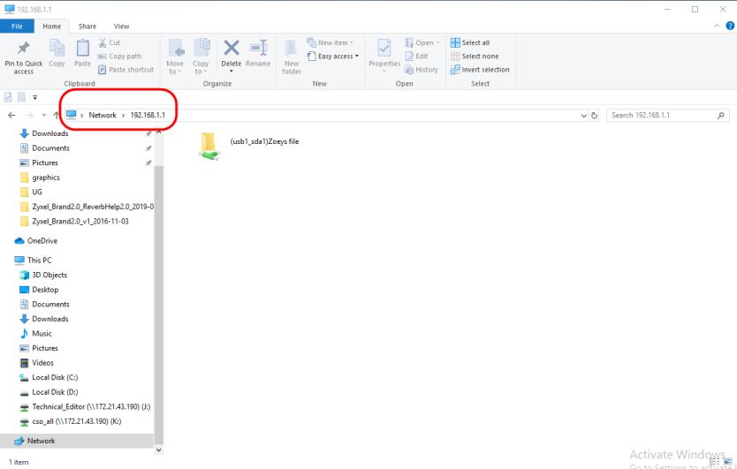Expand the New item dropdown
This screenshot has height=469, width=737.
330,42
